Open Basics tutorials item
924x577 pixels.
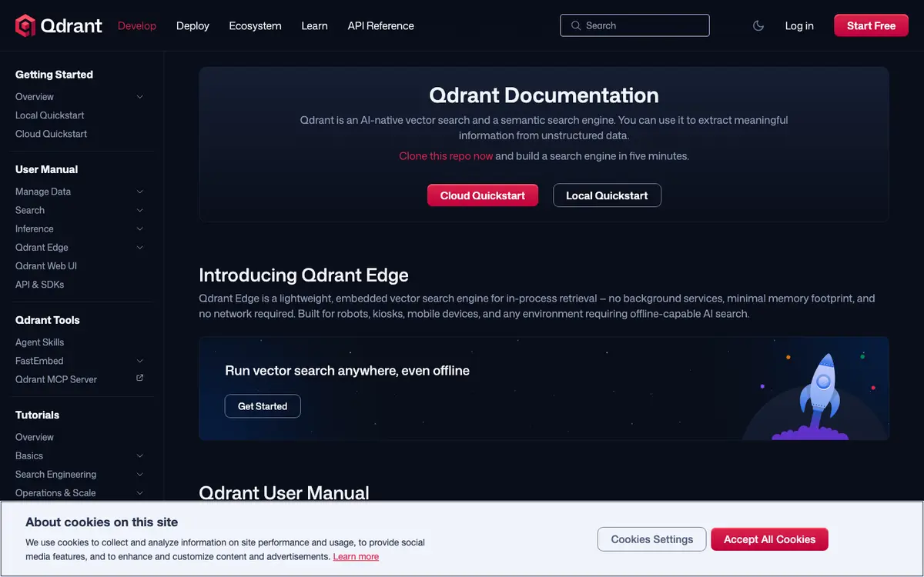click(x=29, y=455)
